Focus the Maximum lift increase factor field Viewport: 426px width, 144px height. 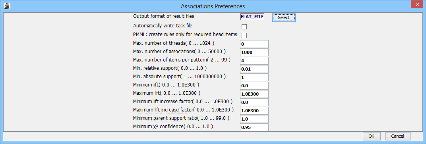[254, 111]
